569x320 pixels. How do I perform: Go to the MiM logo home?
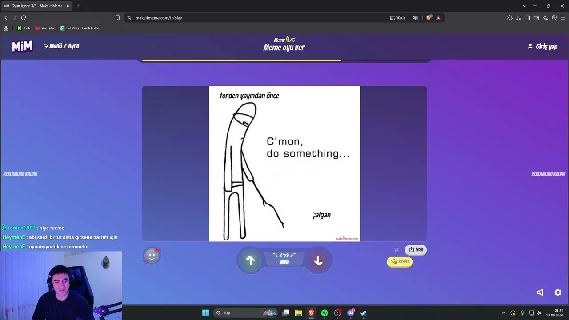pos(22,46)
